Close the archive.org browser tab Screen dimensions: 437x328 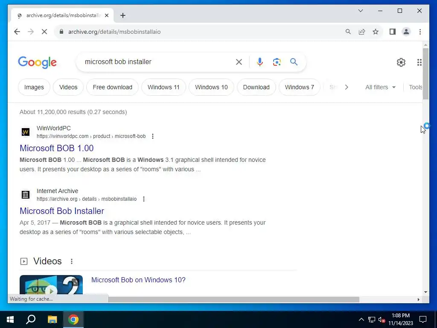[x=106, y=15]
